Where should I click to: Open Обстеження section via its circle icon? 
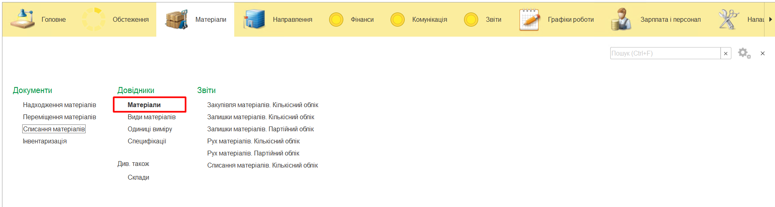pos(93,19)
